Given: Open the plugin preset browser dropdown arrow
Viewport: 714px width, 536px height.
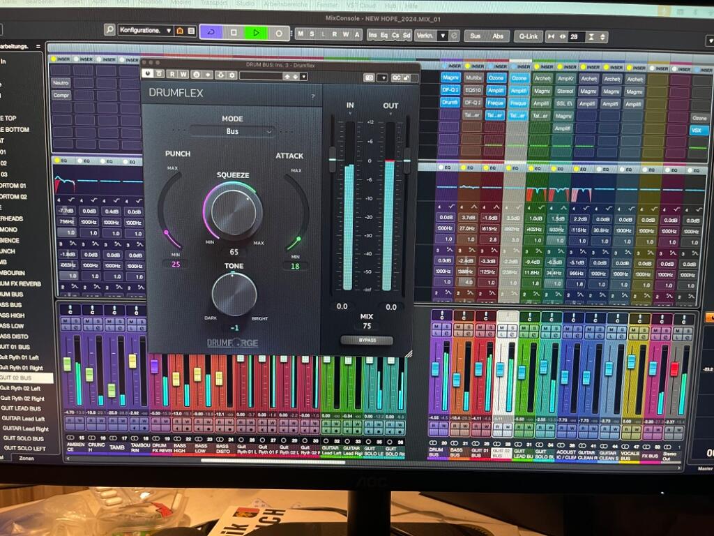Looking at the screenshot, I should point(304,77).
